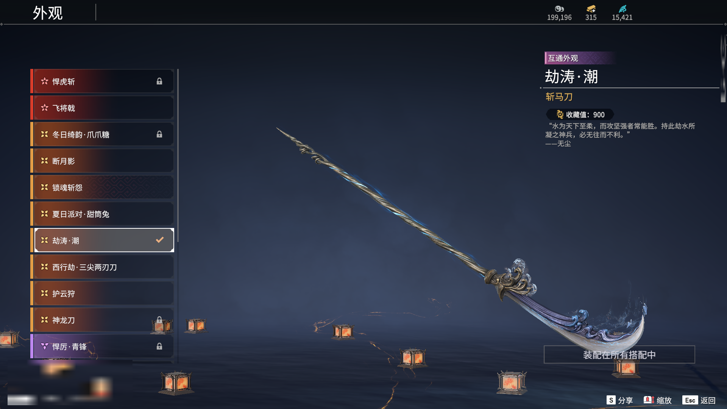
Task: Click the lock icon on 悍虎斩
Action: click(159, 81)
